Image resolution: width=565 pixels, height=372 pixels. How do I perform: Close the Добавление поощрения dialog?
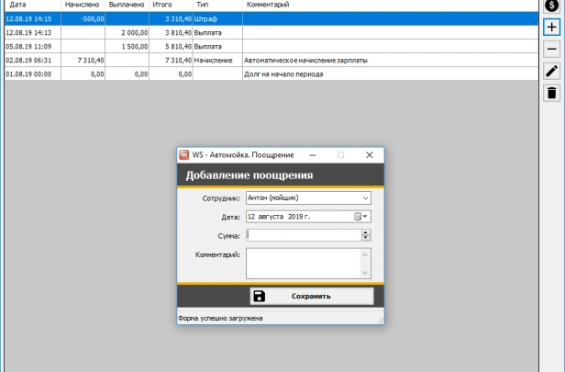369,155
